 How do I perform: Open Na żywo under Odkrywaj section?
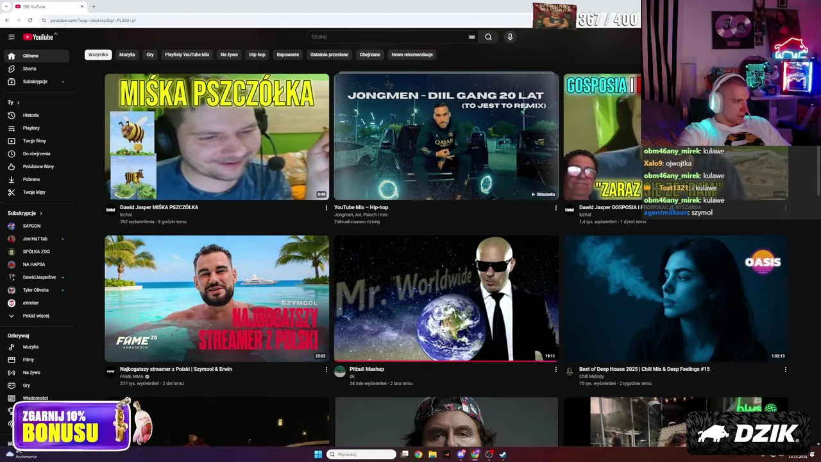tap(36, 373)
